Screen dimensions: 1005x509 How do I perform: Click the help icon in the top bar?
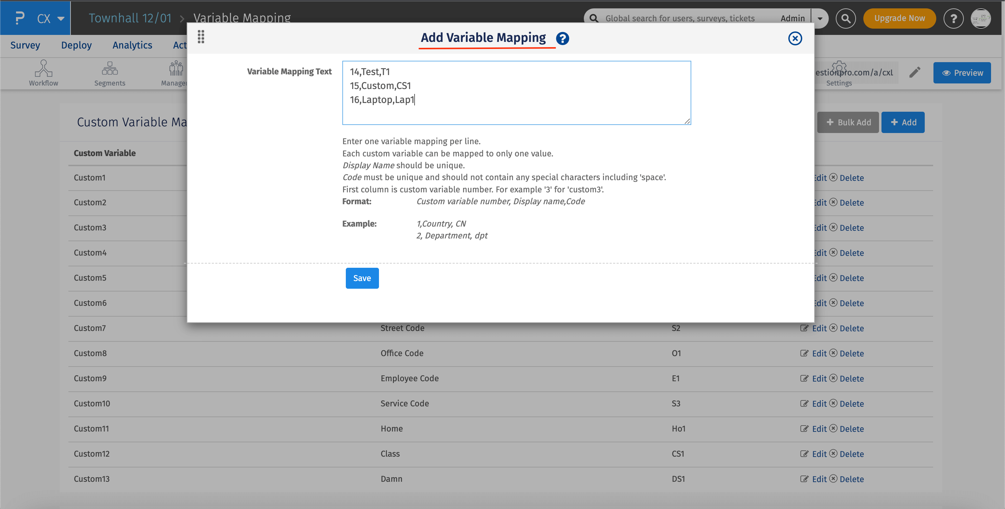[953, 19]
